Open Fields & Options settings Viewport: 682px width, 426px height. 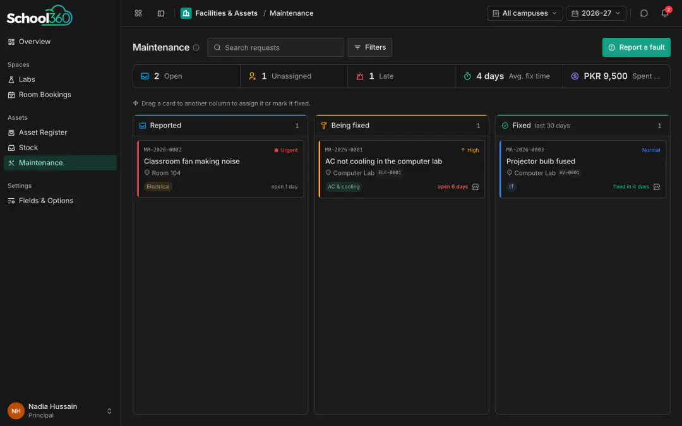(61, 201)
